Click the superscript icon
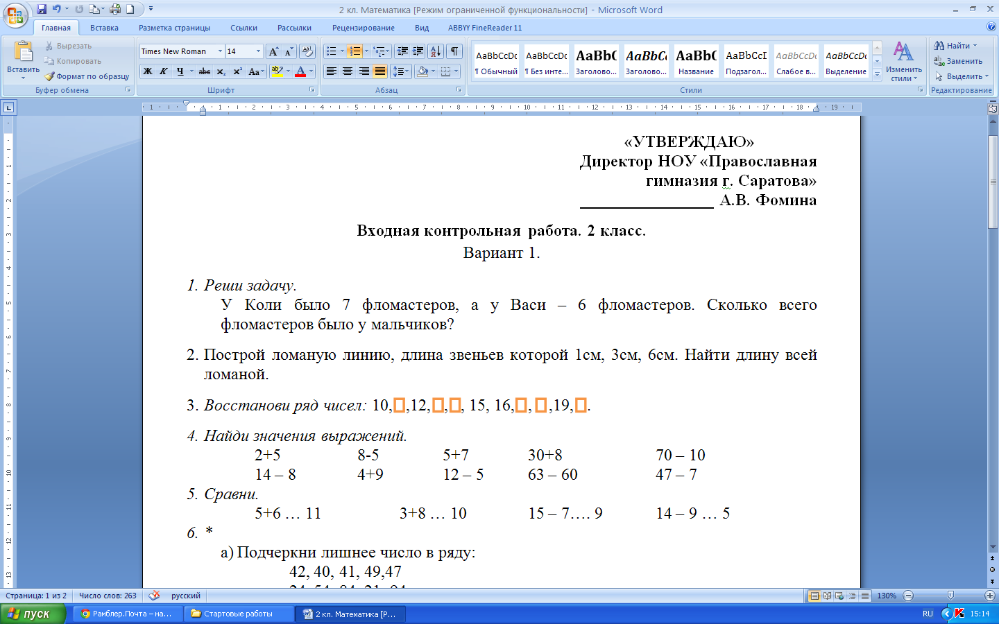Image resolution: width=999 pixels, height=624 pixels. pyautogui.click(x=237, y=71)
